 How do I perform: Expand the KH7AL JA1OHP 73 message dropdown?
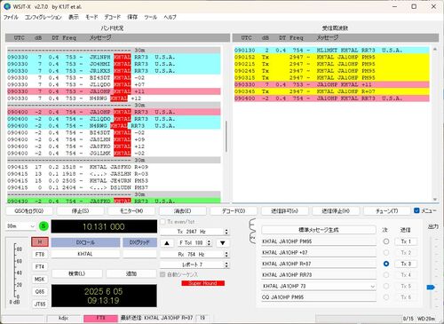(373, 287)
